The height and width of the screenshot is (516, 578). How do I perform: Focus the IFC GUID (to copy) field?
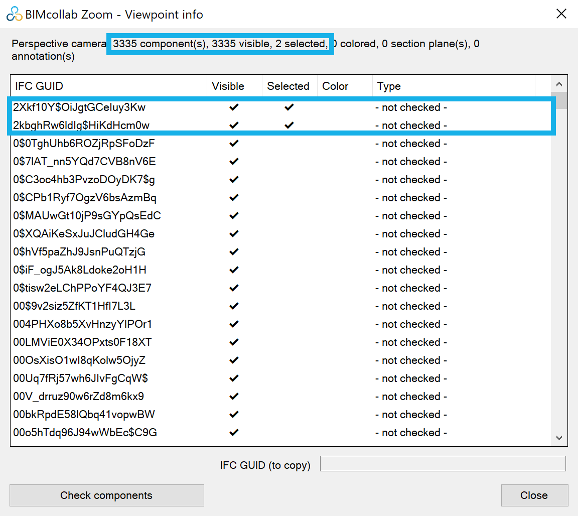click(x=443, y=463)
